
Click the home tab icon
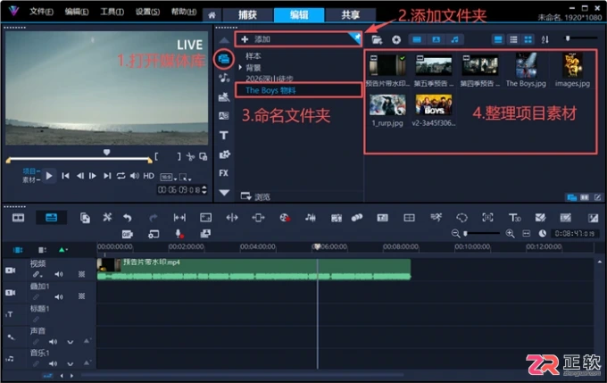pos(212,15)
